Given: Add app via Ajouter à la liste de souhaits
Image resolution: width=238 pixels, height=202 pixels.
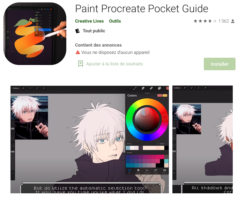Looking at the screenshot, I should [114, 64].
